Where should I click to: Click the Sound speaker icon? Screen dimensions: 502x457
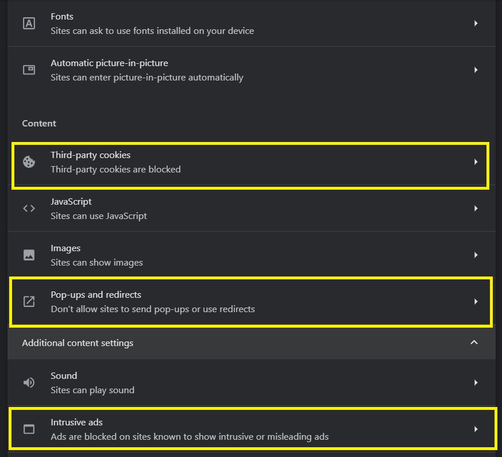29,382
